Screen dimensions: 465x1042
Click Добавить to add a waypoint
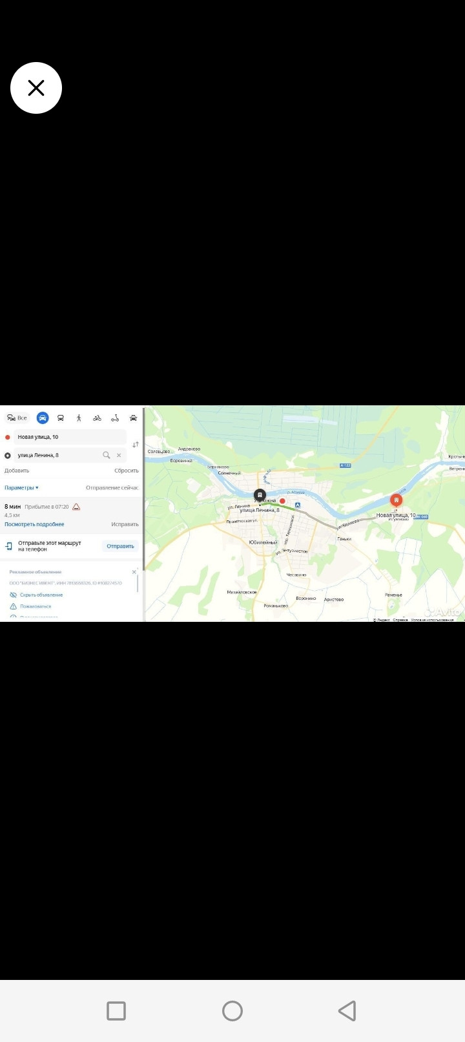click(17, 471)
